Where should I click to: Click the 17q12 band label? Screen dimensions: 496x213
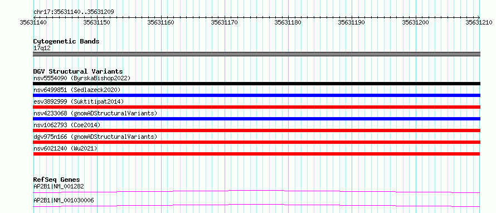click(x=42, y=49)
